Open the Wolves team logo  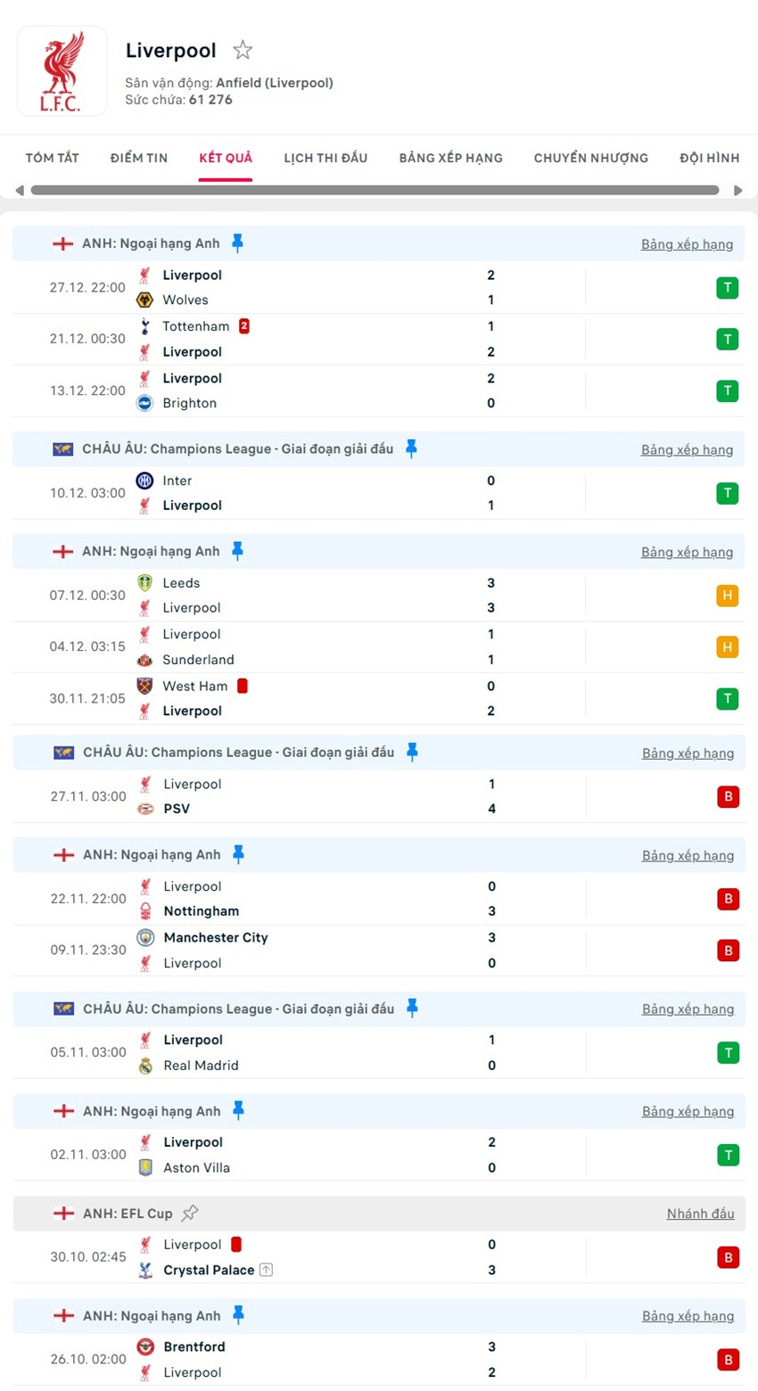pos(143,300)
